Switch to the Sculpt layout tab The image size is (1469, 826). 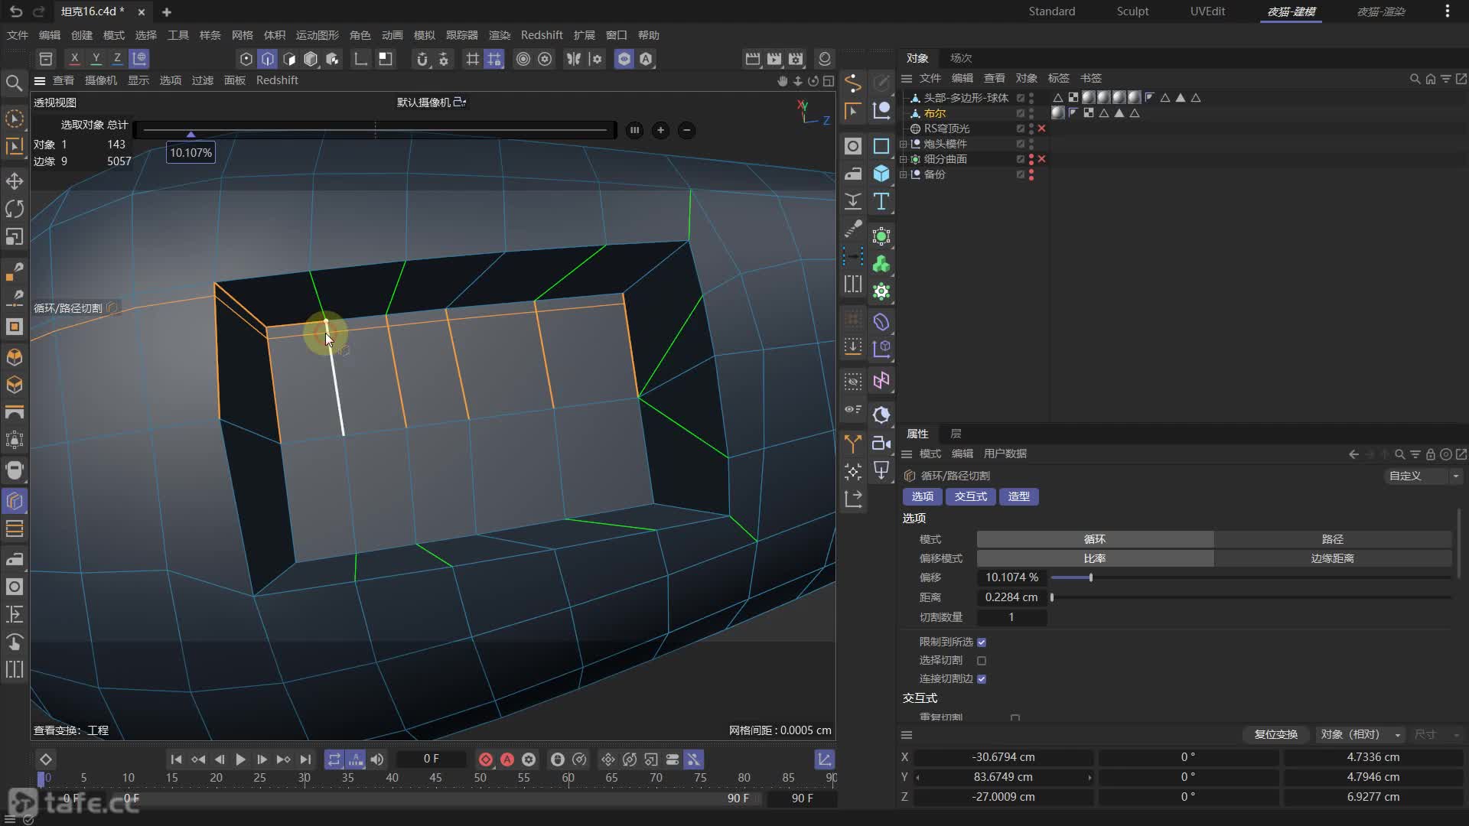pyautogui.click(x=1132, y=11)
